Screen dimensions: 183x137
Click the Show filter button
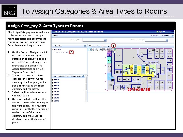click(155, 36)
